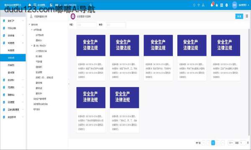Open the user name dropdown arrow at top right
Screen dimensions: 251x150
click(248, 5)
